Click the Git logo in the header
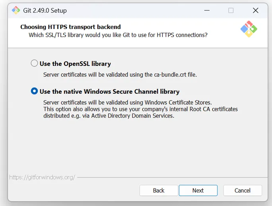The height and width of the screenshot is (206, 272). [x=249, y=29]
